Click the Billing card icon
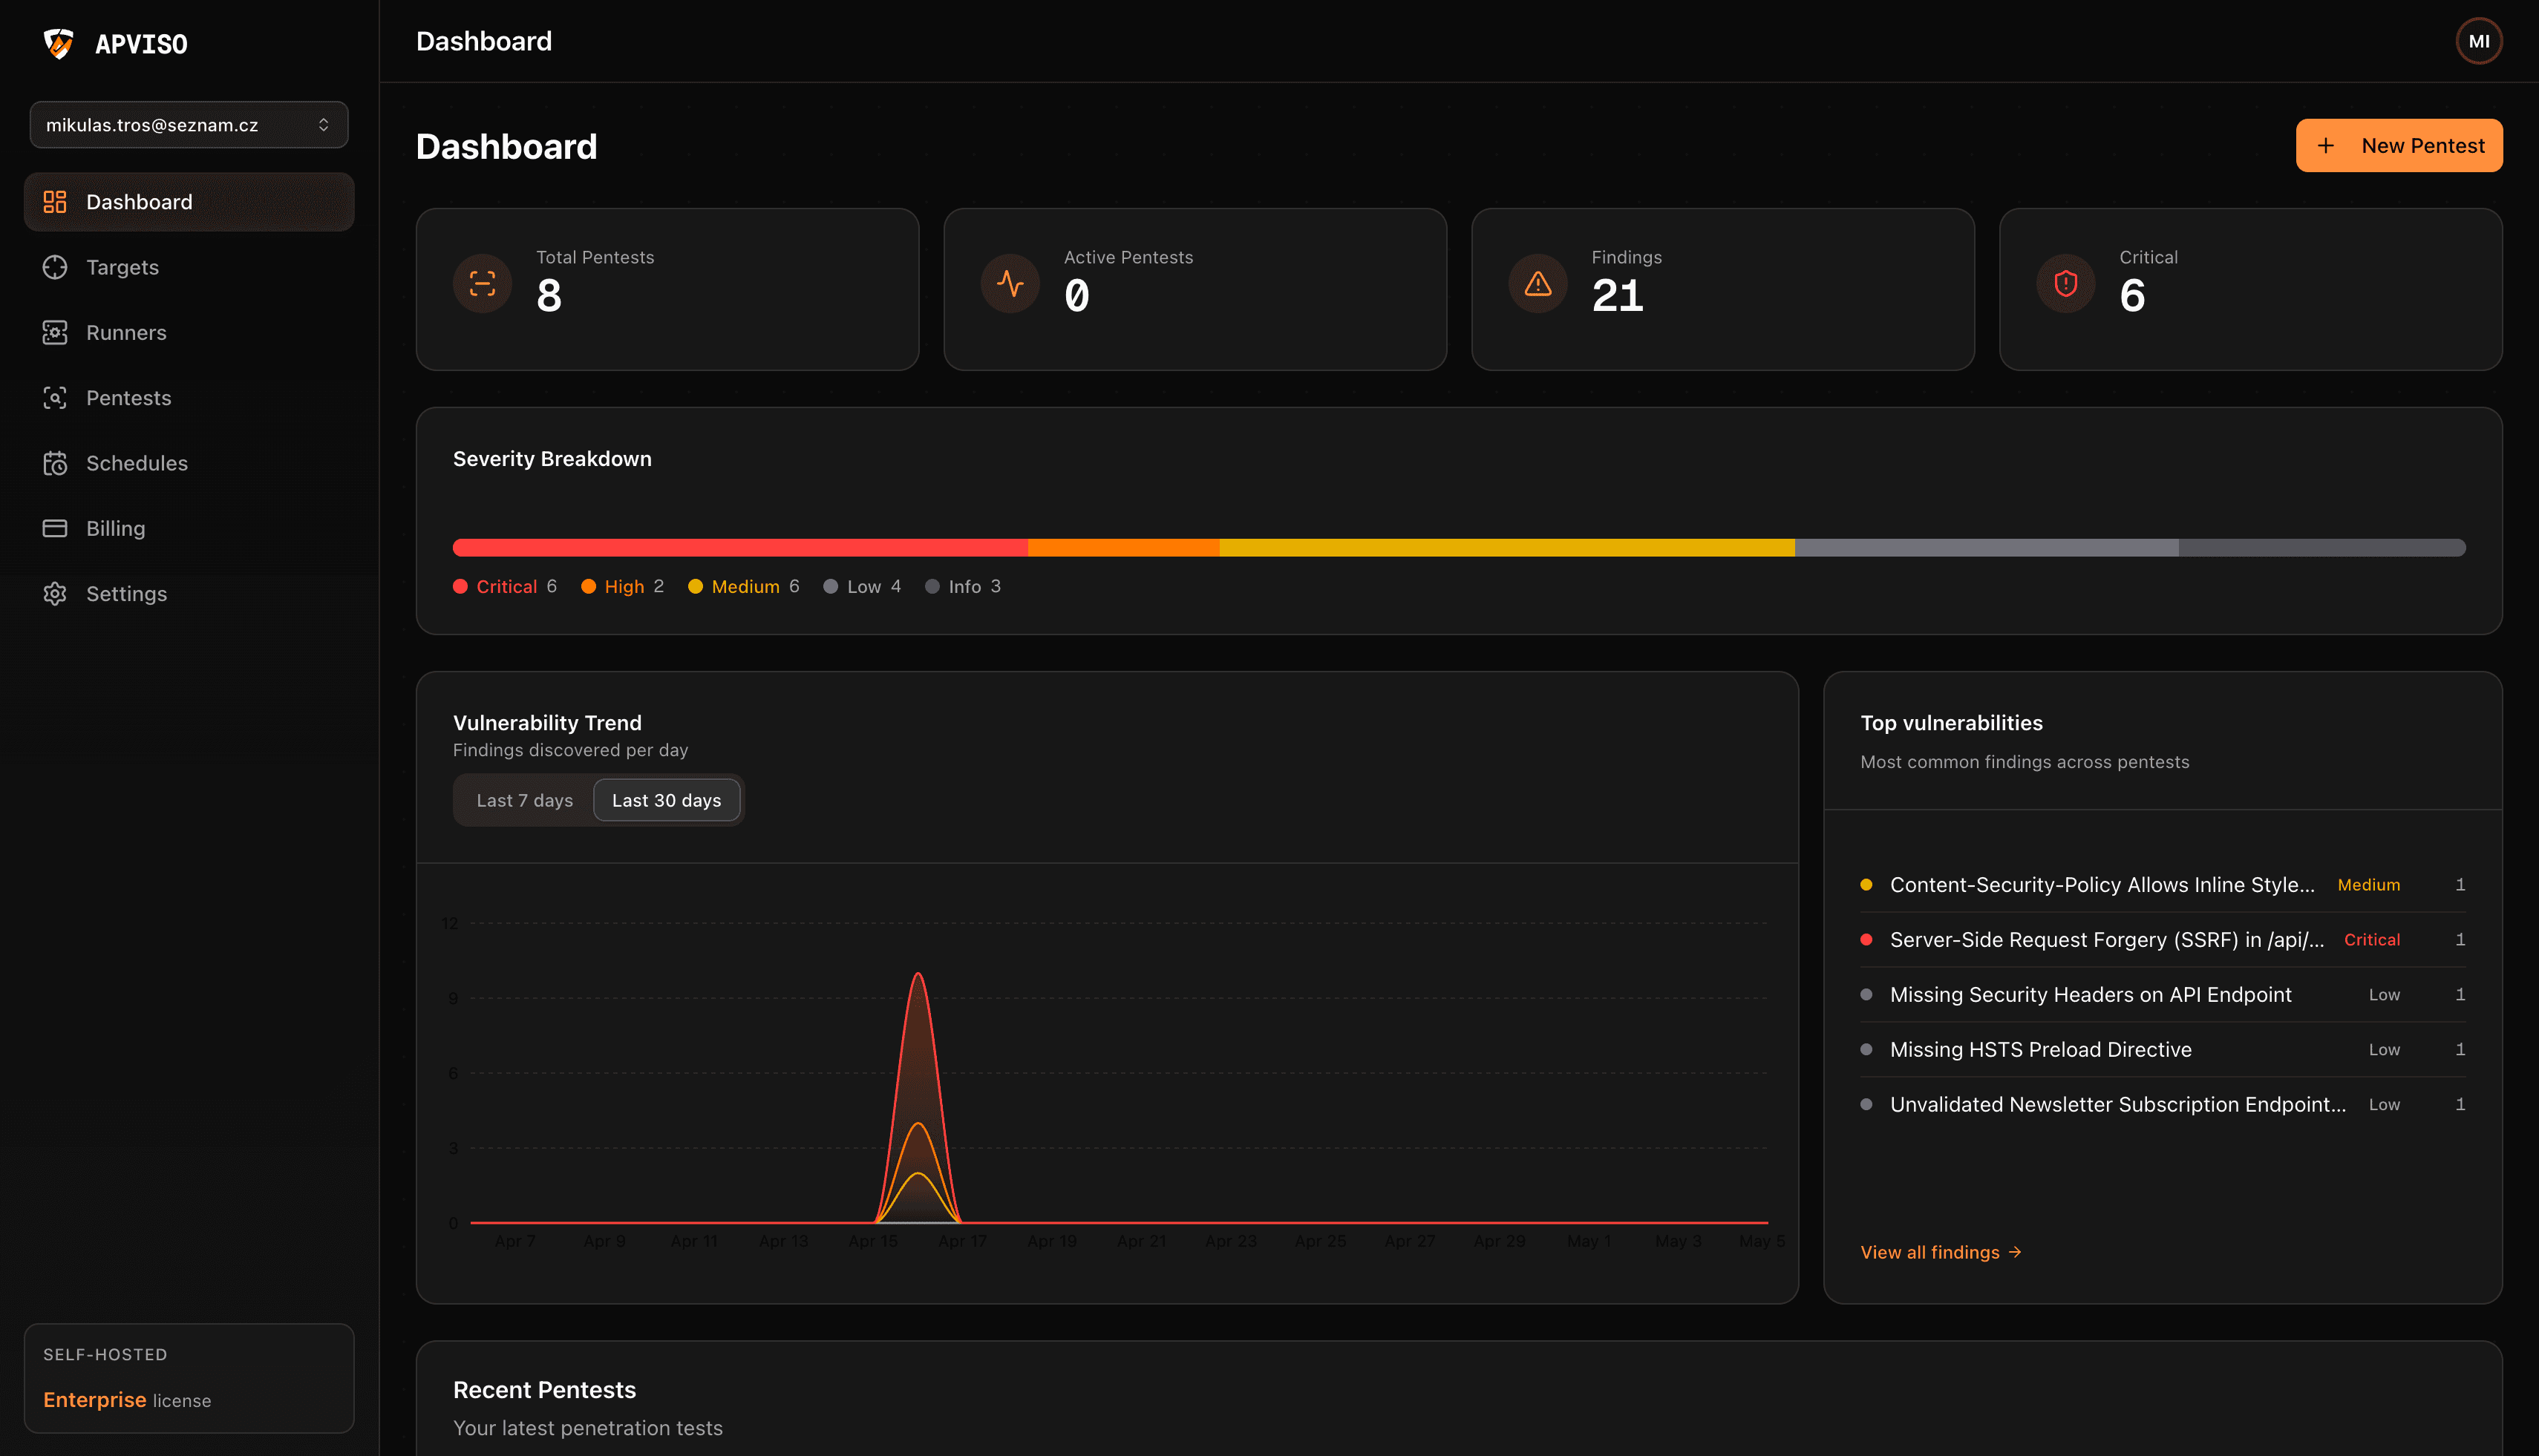Screen dimensions: 2539x1456 pyautogui.click(x=55, y=528)
